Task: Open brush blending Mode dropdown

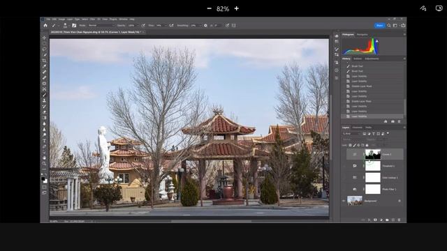Action: tap(101, 25)
